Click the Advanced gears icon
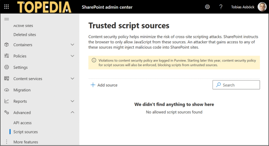Viewport: 269px width, 146px height. (7, 112)
